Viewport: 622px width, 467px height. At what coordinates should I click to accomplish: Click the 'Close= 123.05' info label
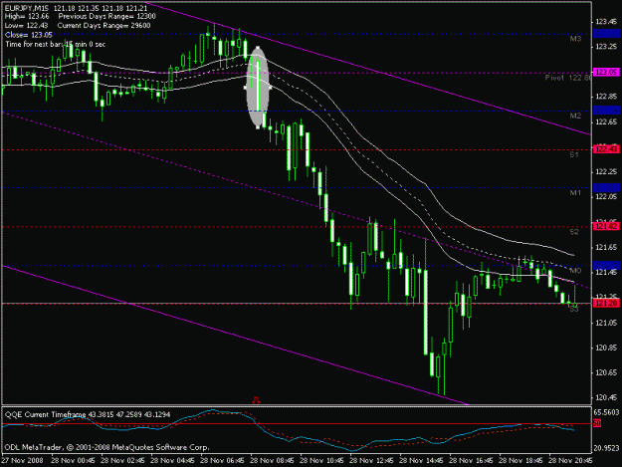coord(29,35)
